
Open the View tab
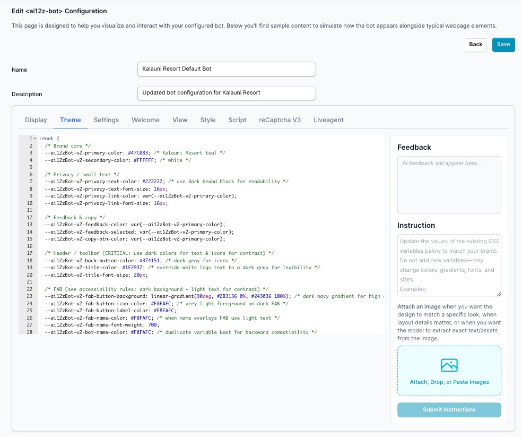[x=179, y=120]
